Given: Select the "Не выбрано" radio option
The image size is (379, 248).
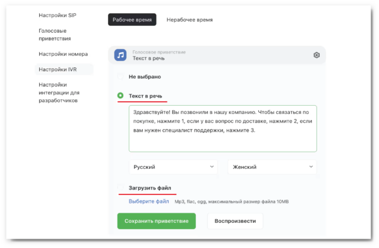Looking at the screenshot, I should 121,77.
